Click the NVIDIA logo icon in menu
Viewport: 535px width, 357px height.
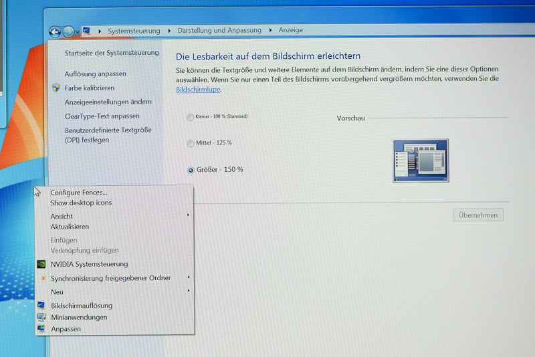coord(41,264)
